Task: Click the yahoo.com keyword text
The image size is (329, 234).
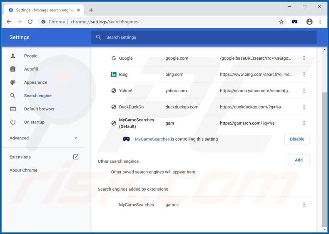Action: click(x=176, y=91)
